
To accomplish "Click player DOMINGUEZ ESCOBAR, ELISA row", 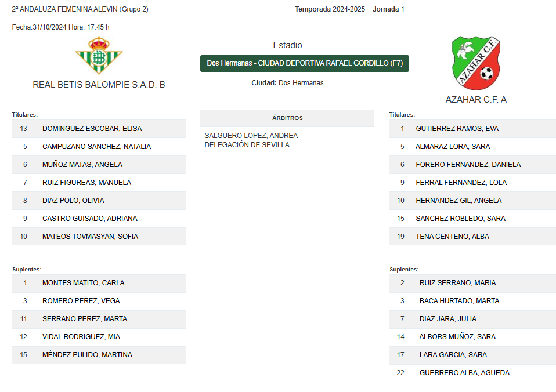I will (x=99, y=129).
